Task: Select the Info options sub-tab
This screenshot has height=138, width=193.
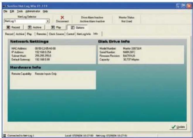Action: [95, 34]
